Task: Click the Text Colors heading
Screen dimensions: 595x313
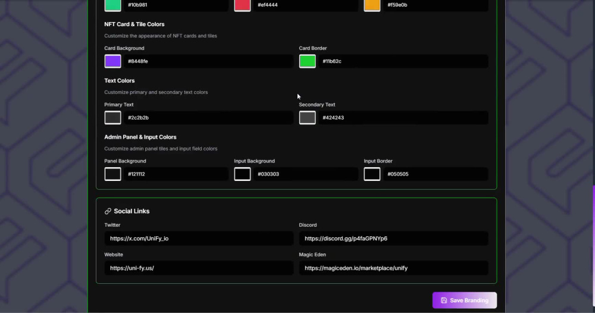Action: [120, 81]
